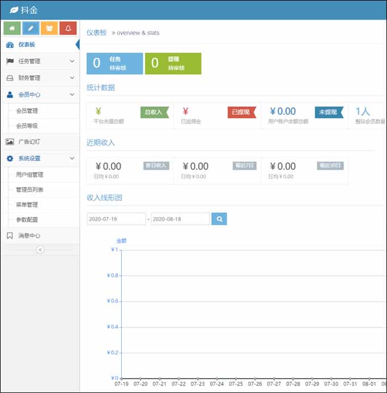
Task: Click the orange users shortcut icon
Action: 49,28
